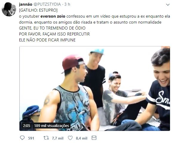Play the embedded video thumbnail
The height and width of the screenshot is (144, 173).
[x=95, y=89]
